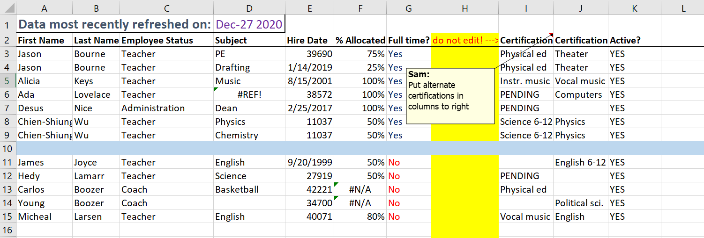This screenshot has height=238, width=704.
Task: Select the "Full time?" header cell
Action: coord(408,40)
